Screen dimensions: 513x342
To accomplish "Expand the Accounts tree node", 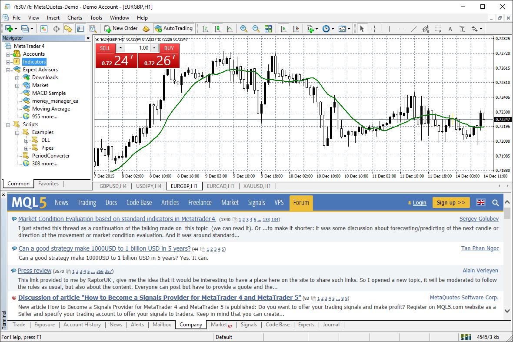I will [x=8, y=54].
